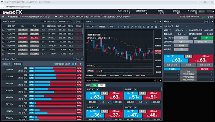Open chart icon next to USDJPY in trade panel

pyautogui.click(x=98, y=89)
